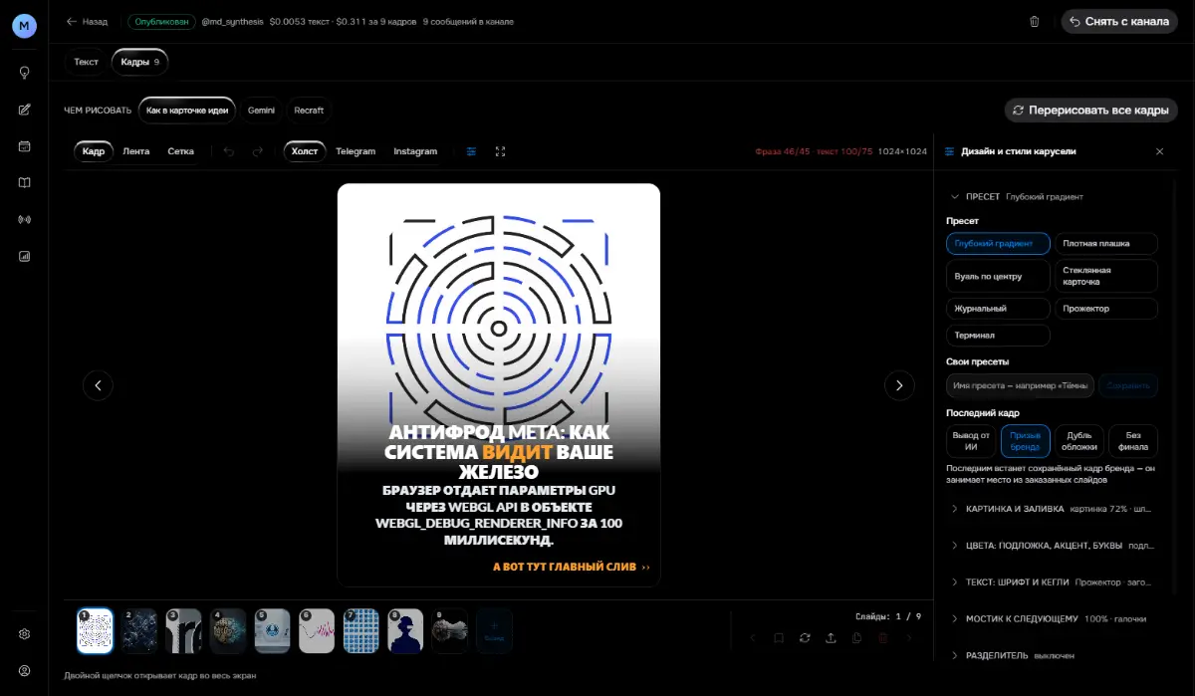The width and height of the screenshot is (1195, 696).
Task: Select the Сетка view mode
Action: pyautogui.click(x=181, y=151)
